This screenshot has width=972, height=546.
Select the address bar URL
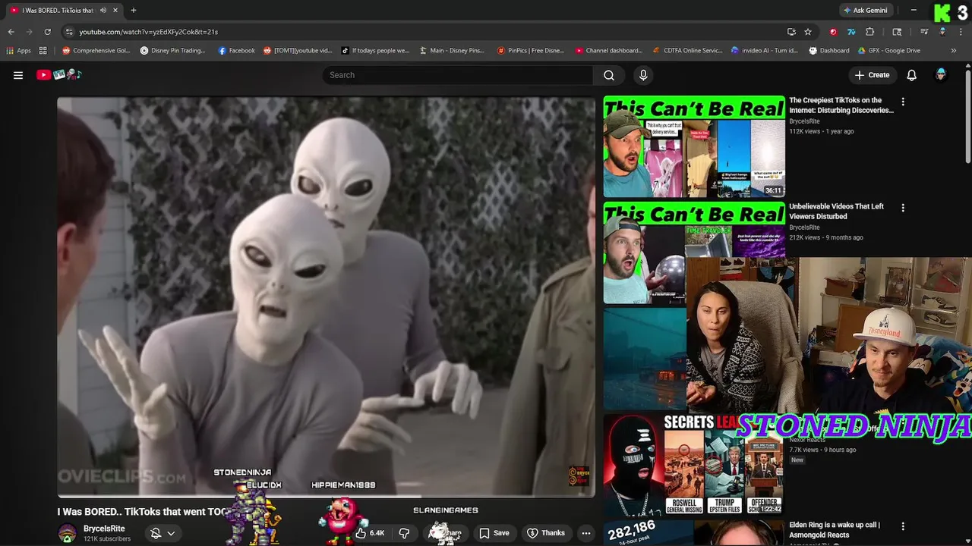(149, 32)
